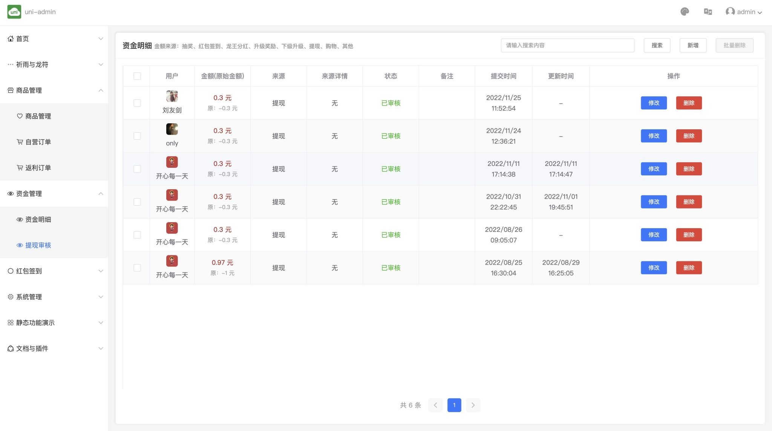
Task: Enable the second row checkbox
Action: (x=137, y=136)
